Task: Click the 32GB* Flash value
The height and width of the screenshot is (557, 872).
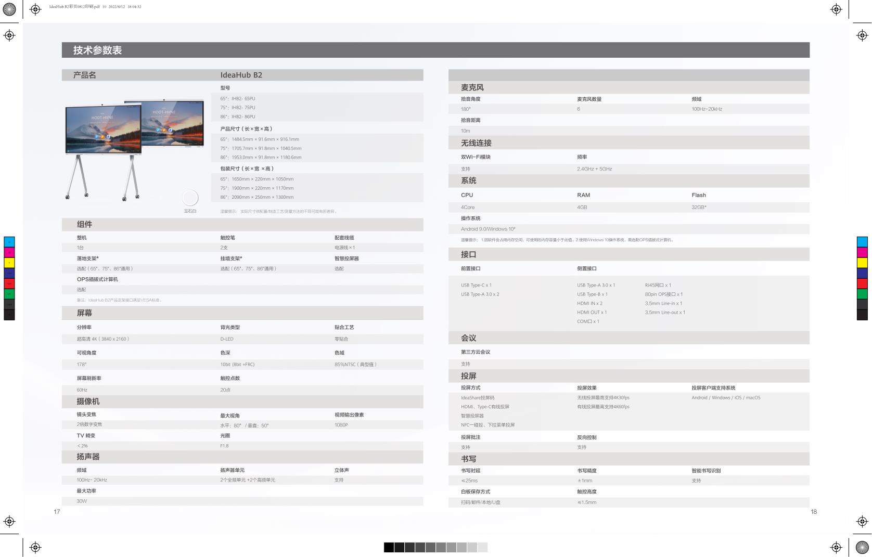Action: (x=699, y=207)
